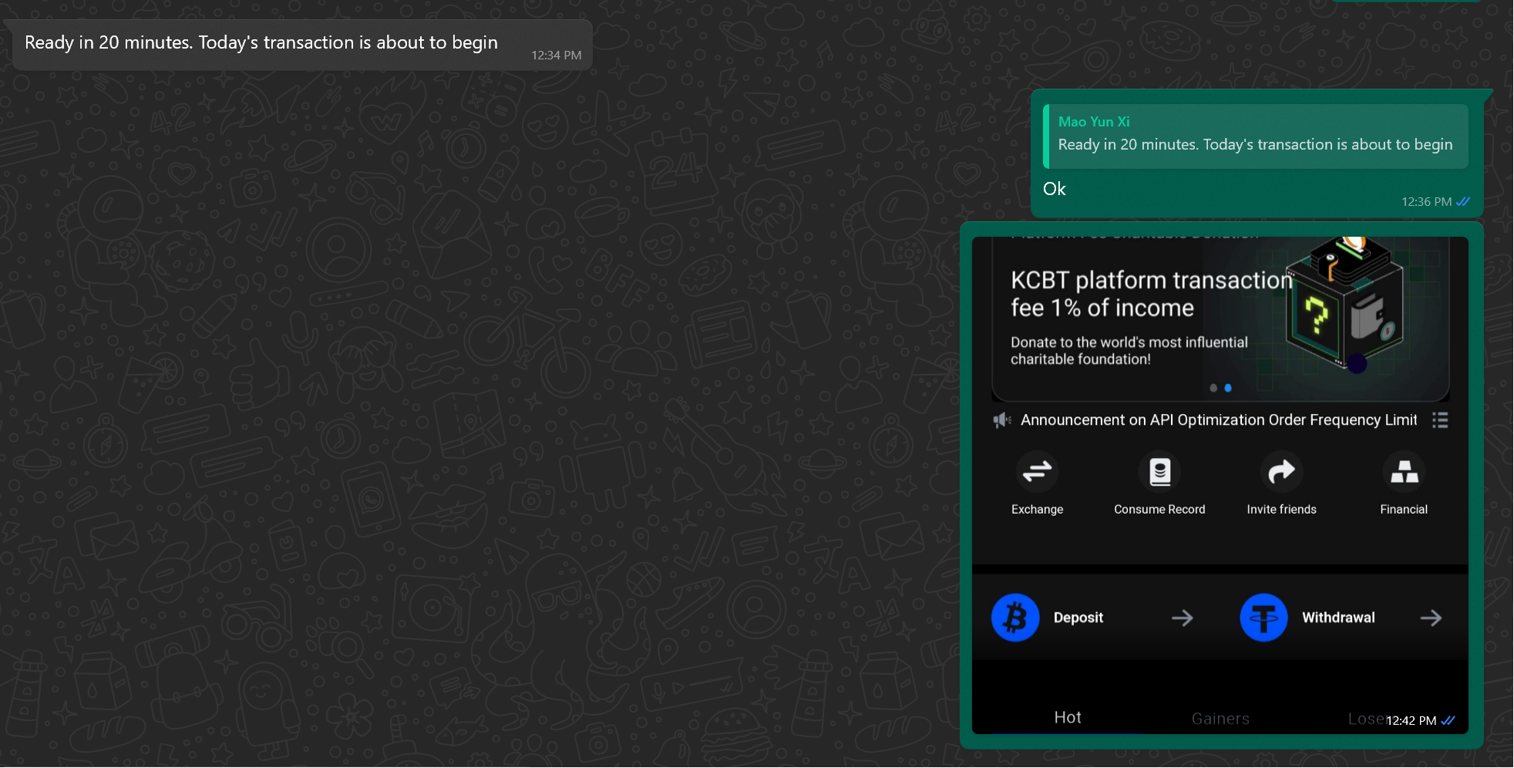Click the Withdrawal label
This screenshot has height=768, width=1514.
click(1338, 618)
